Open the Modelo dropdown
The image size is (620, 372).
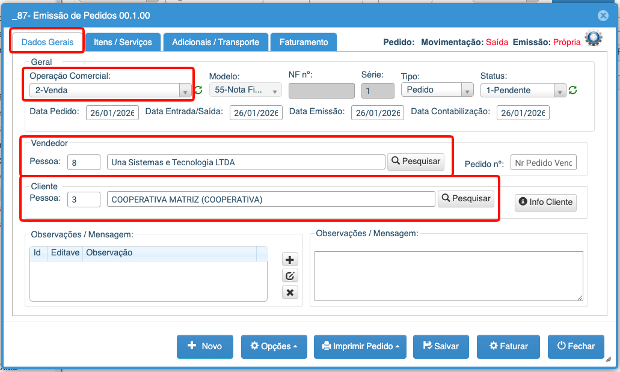point(275,91)
